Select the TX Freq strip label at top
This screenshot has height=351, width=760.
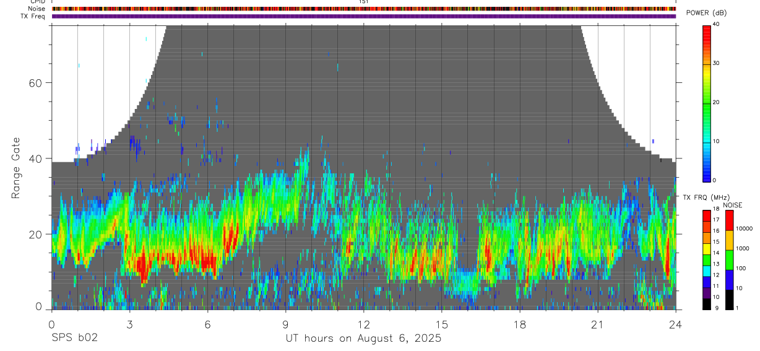coord(33,16)
